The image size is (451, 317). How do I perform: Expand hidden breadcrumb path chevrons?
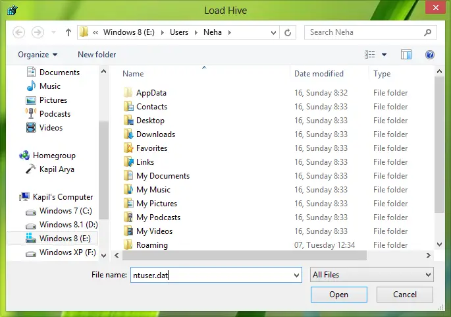coord(95,32)
